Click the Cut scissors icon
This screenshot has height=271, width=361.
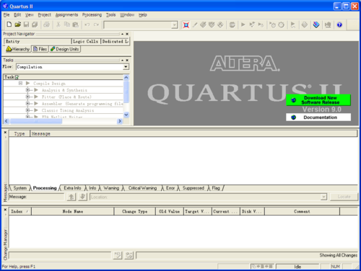point(58,25)
